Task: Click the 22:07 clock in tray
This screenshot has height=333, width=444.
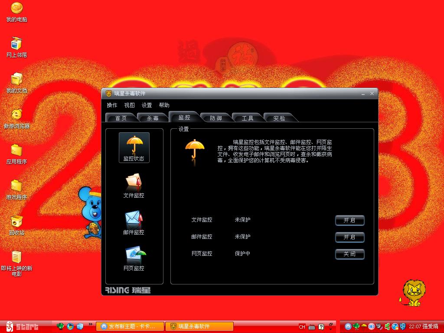Action: click(415, 326)
